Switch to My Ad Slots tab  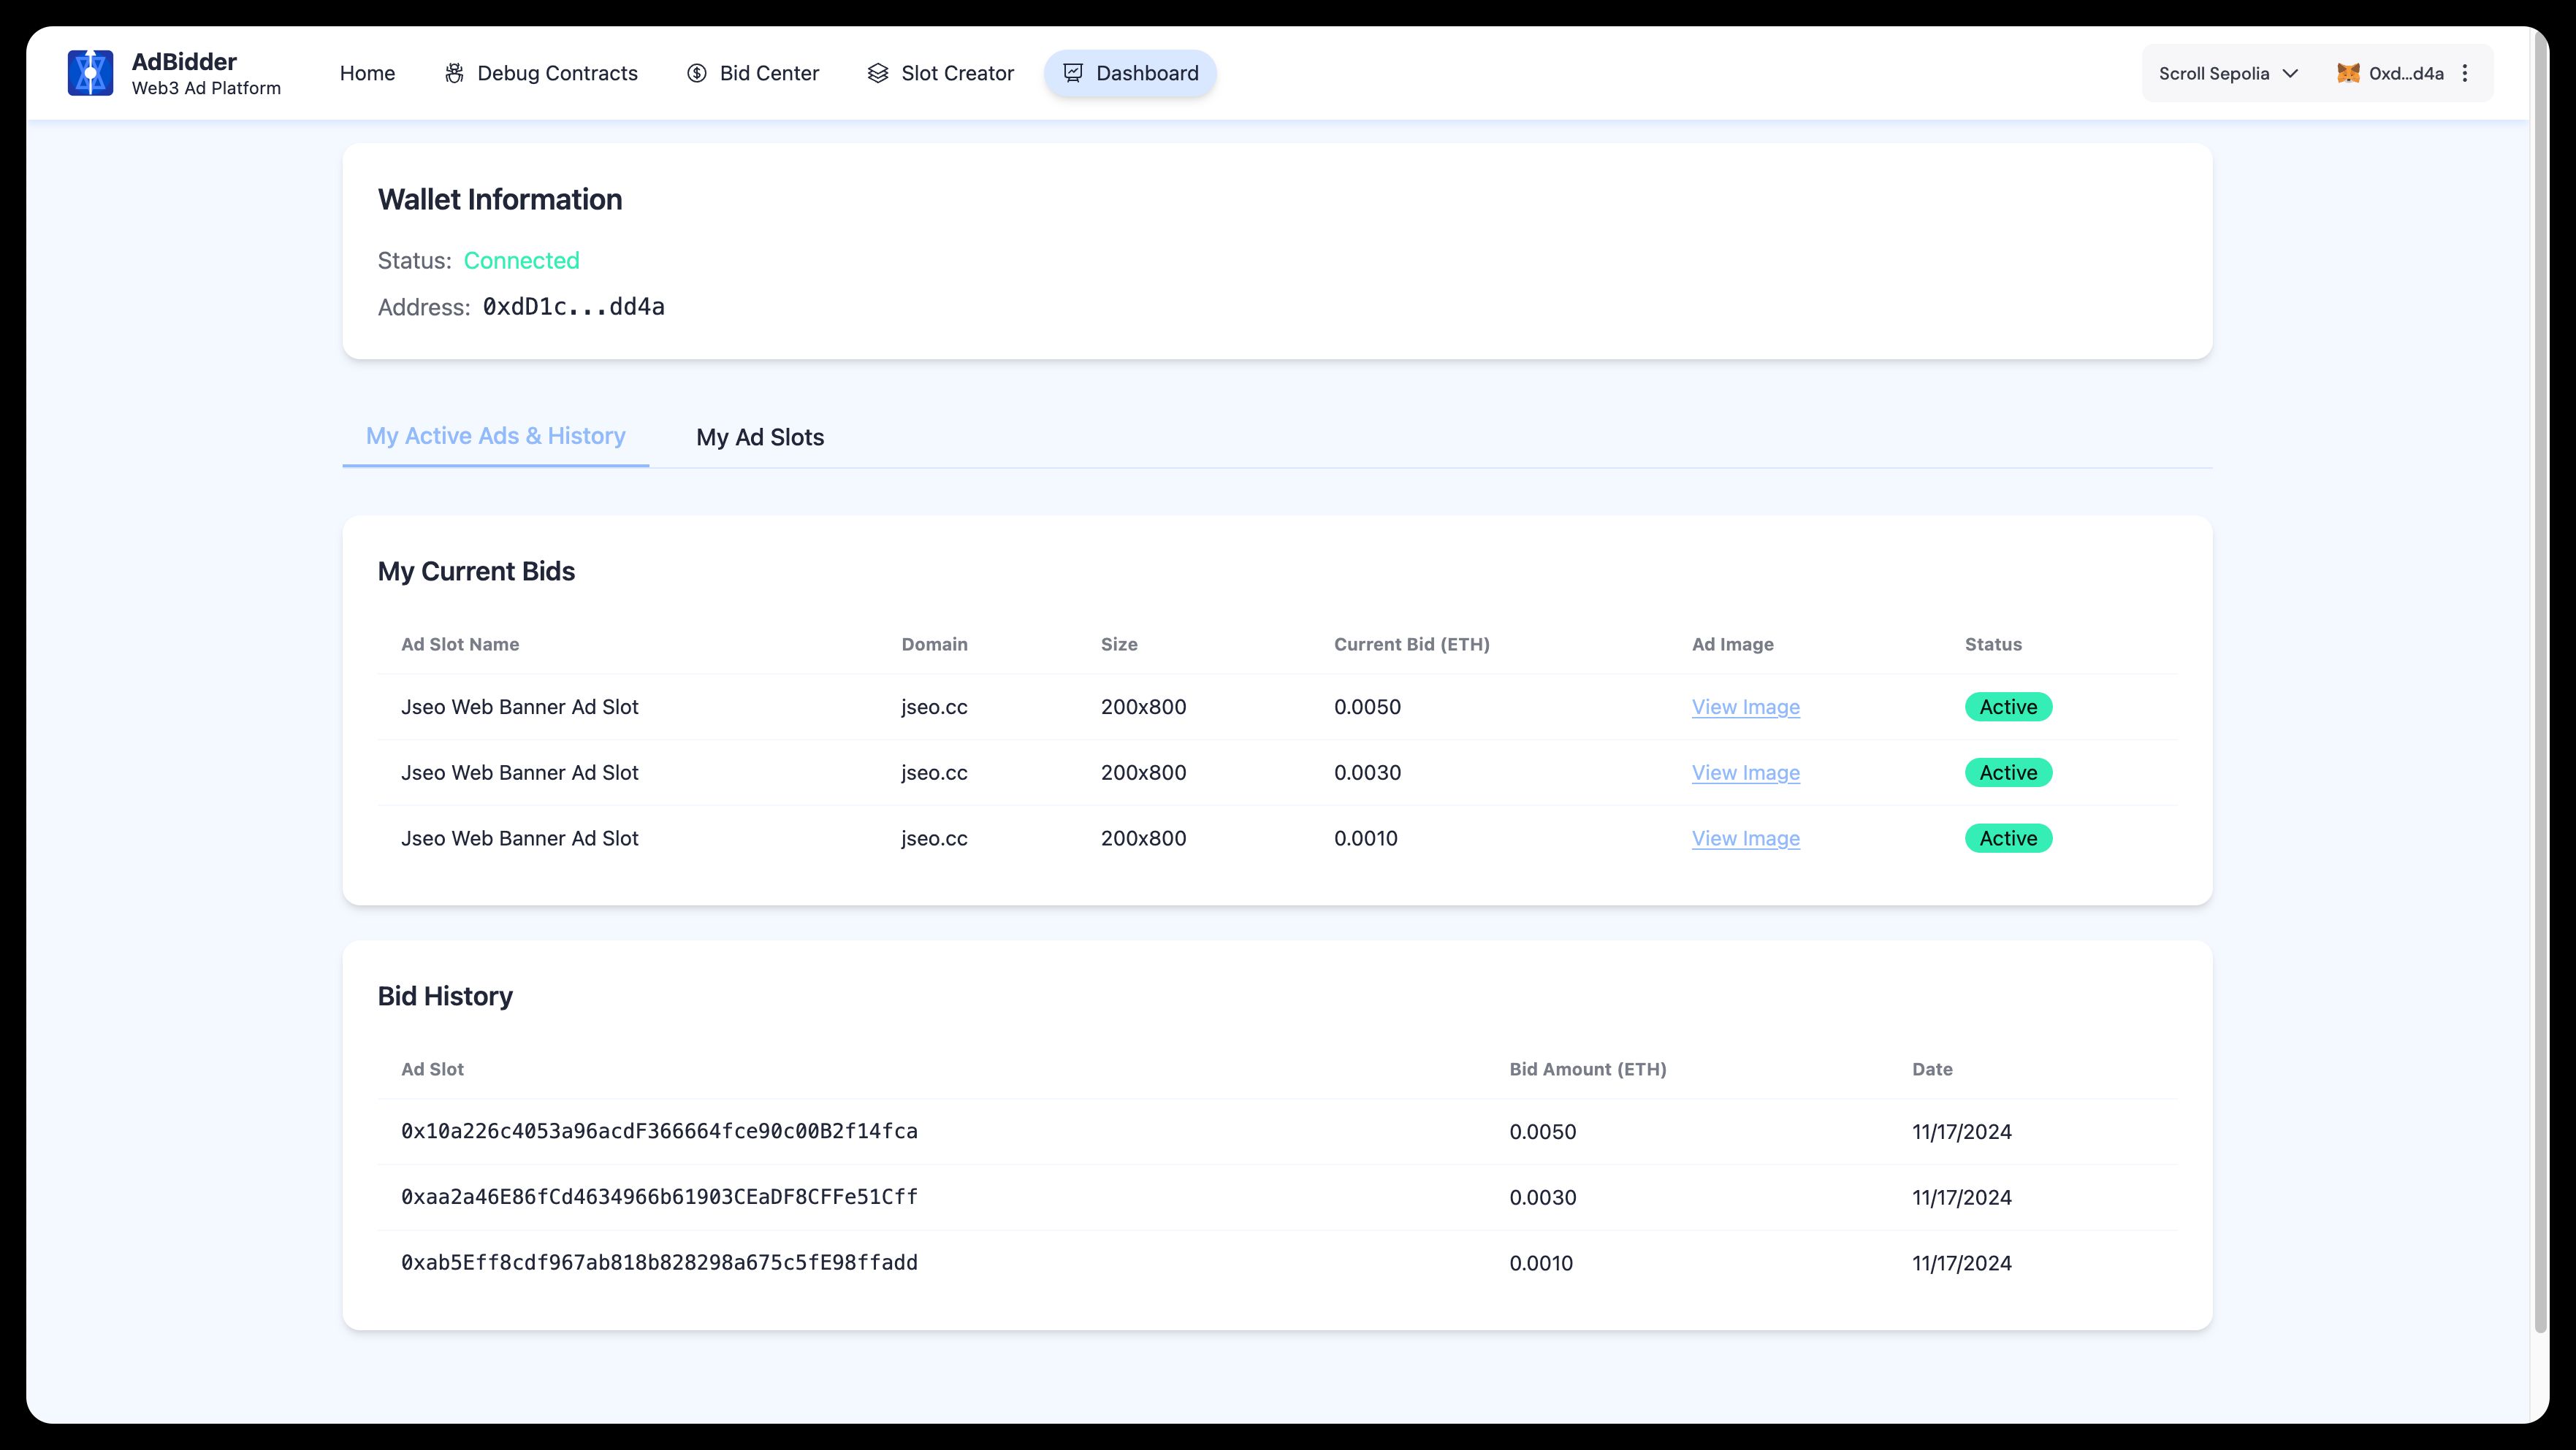[759, 437]
